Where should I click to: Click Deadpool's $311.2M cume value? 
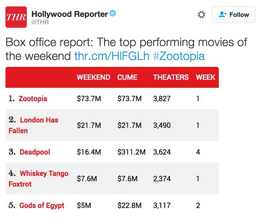pyautogui.click(x=131, y=152)
